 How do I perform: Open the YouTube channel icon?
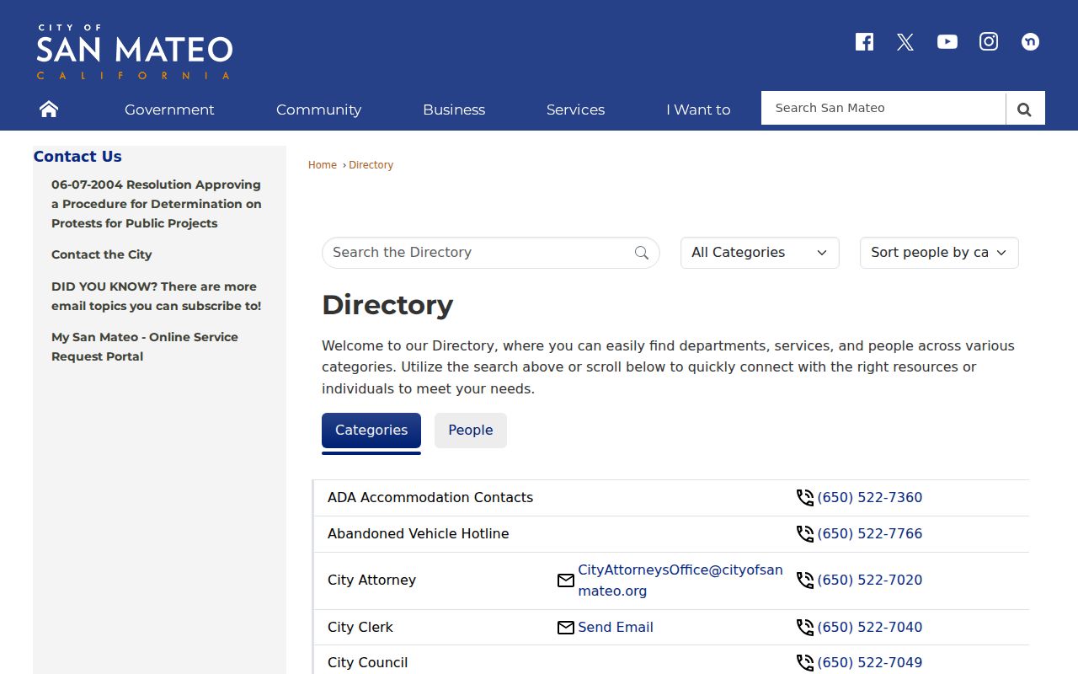click(947, 42)
